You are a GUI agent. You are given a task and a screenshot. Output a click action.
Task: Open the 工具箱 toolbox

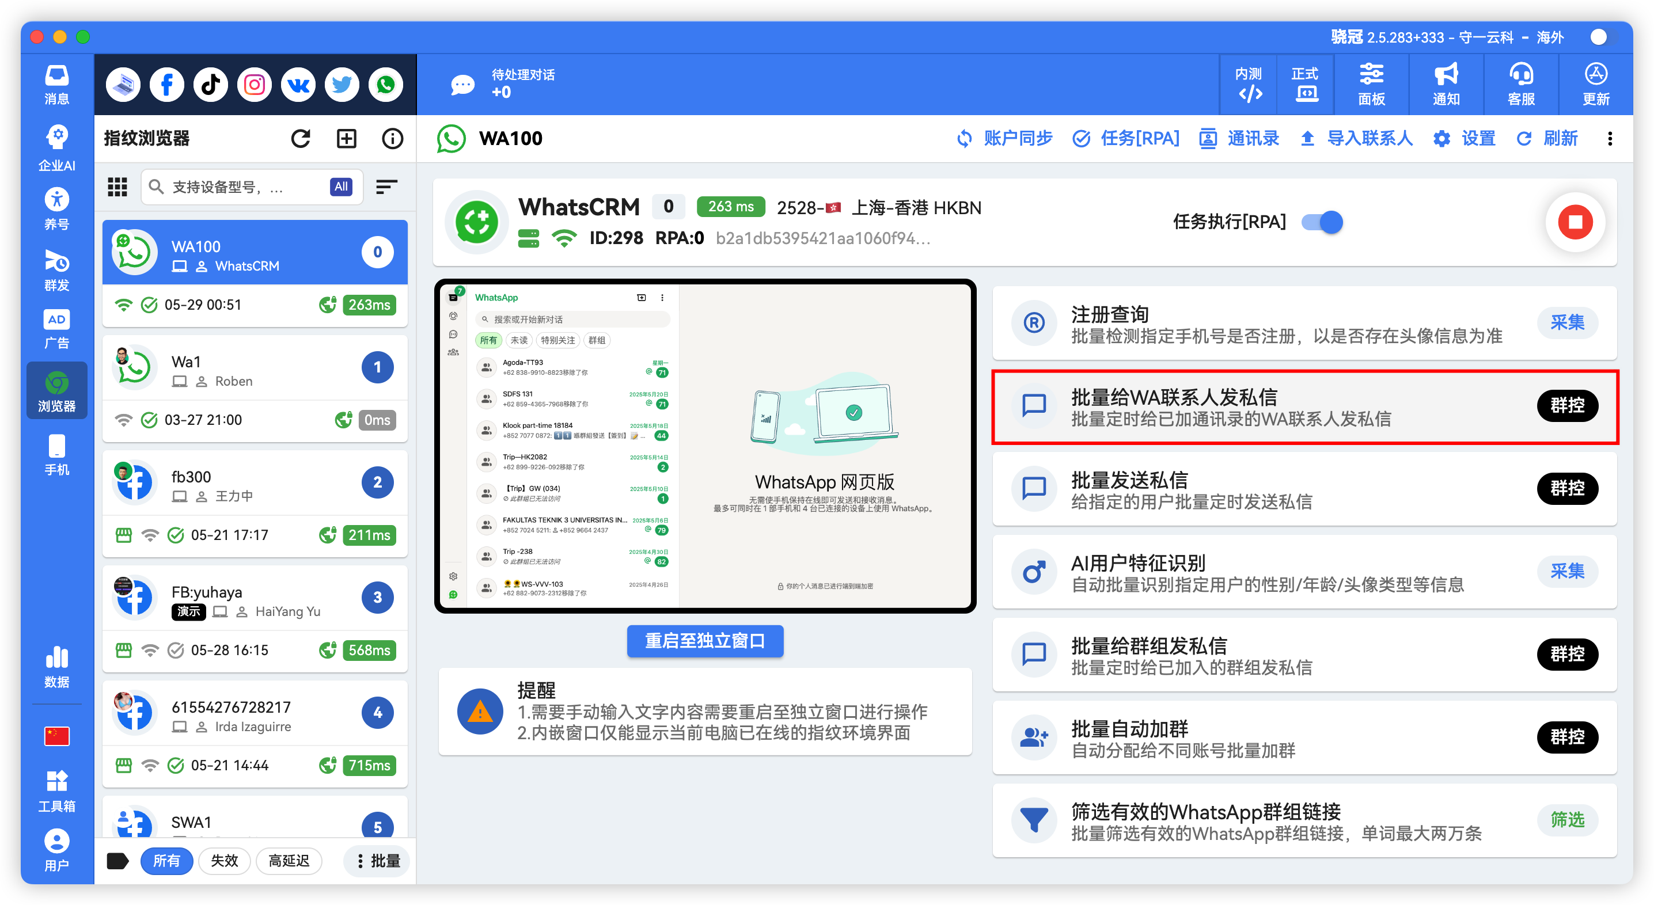pyautogui.click(x=56, y=791)
